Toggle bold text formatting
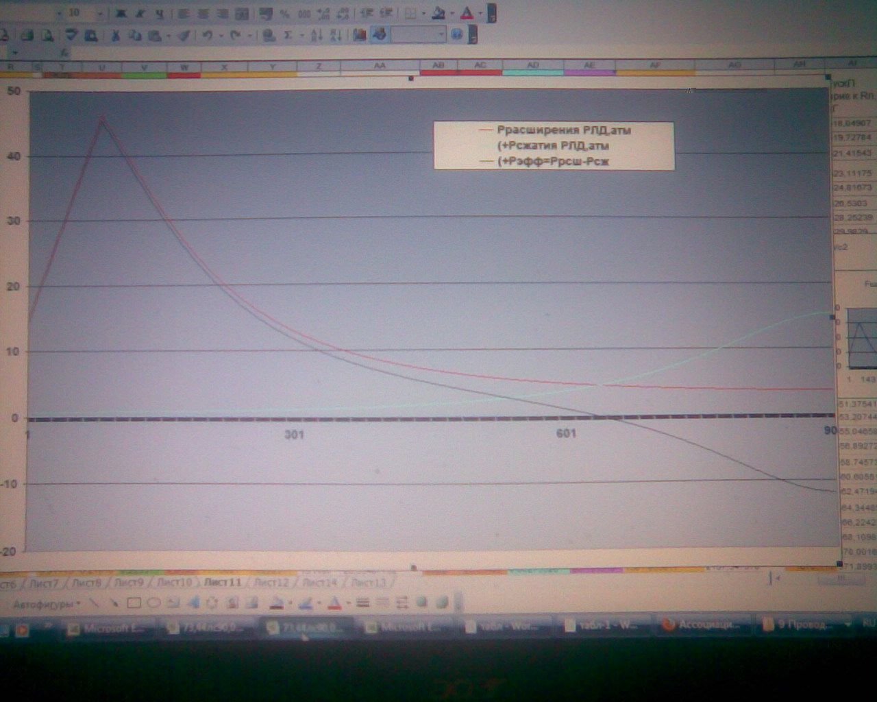This screenshot has width=877, height=702. point(121,13)
